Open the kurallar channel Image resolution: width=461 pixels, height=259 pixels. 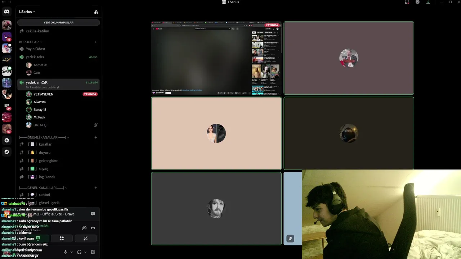coord(58,144)
